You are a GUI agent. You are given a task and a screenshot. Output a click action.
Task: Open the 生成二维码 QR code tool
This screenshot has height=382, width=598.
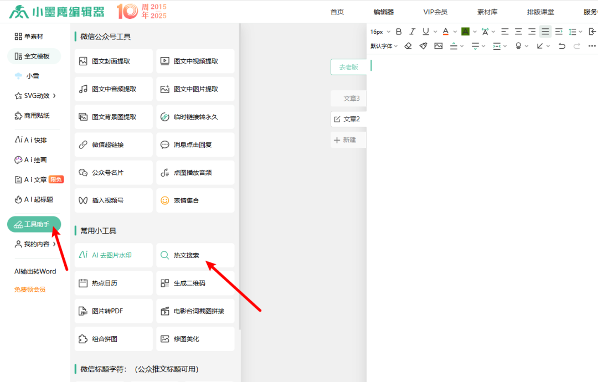pyautogui.click(x=195, y=283)
